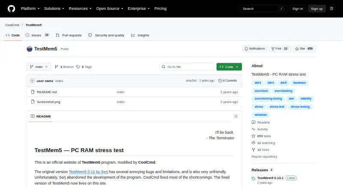Select the ddr3 topic tag
This screenshot has height=188, width=343.
tap(258, 83)
